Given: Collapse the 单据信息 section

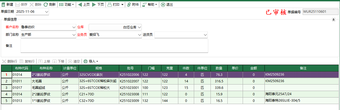Looking at the screenshot, I should [x=333, y=20].
